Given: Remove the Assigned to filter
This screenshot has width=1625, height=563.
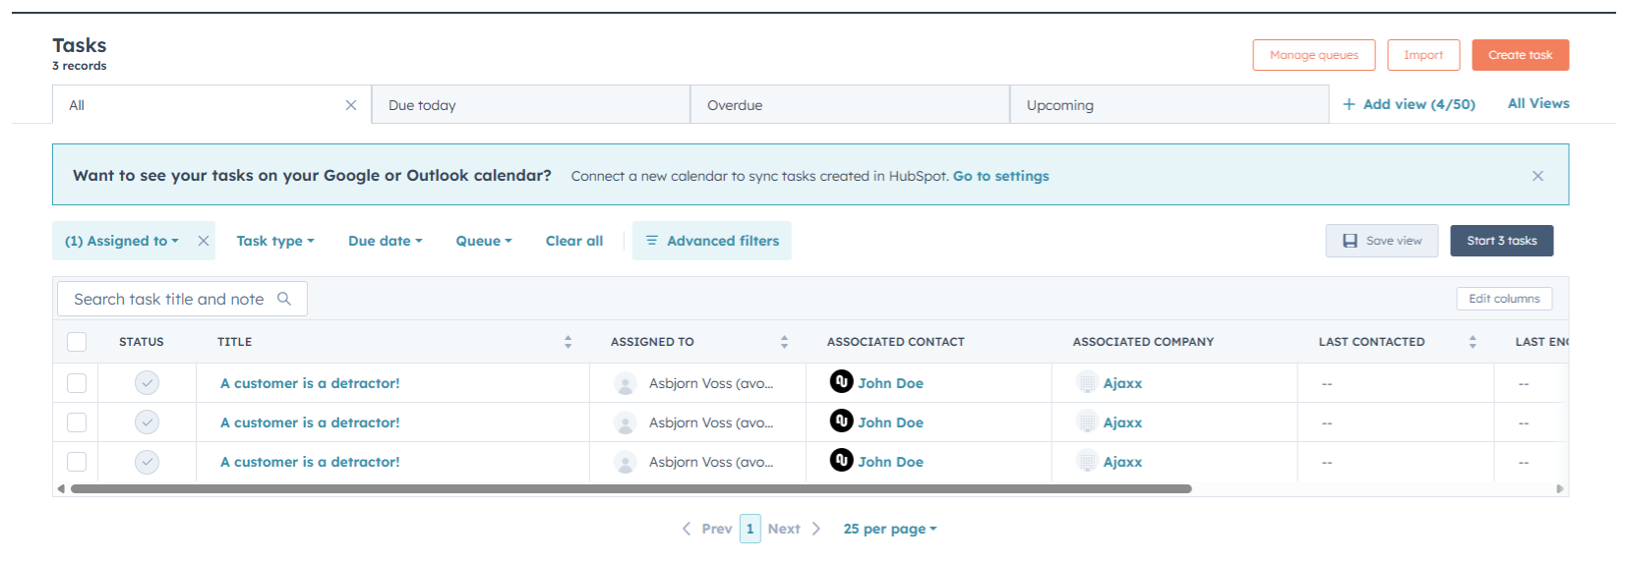Looking at the screenshot, I should click(x=204, y=241).
